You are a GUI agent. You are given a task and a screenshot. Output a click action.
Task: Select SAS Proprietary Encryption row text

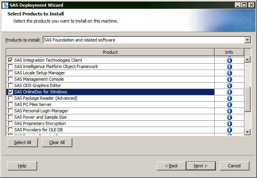40,123
